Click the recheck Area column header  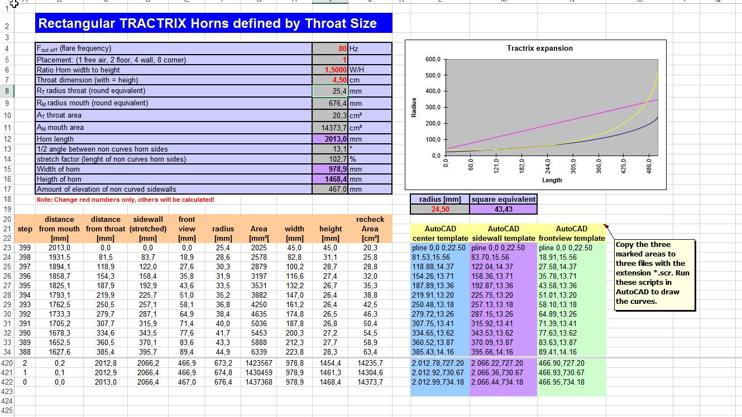point(370,229)
